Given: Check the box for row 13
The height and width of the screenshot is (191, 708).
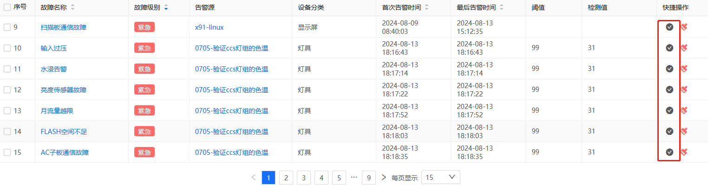Looking at the screenshot, I should [x=7, y=111].
